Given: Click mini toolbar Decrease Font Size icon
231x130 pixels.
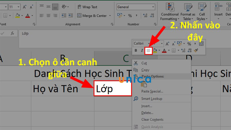Looking at the screenshot, I should click(x=174, y=44).
